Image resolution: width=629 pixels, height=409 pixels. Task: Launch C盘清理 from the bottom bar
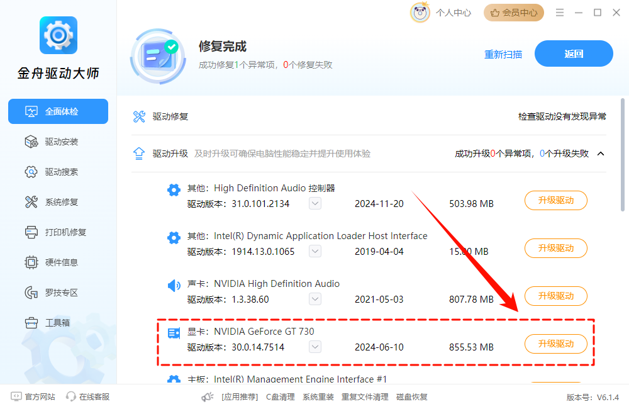pos(280,397)
